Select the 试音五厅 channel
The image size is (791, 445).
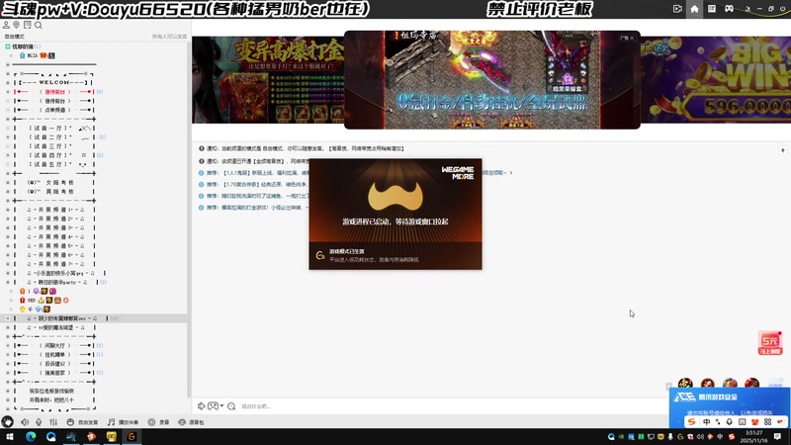coord(54,164)
